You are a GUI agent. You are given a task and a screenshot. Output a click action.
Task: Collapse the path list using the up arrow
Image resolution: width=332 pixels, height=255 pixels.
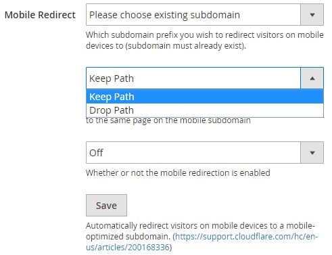tap(312, 78)
